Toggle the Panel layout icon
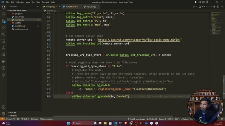This screenshot has width=225, height=126. [200, 2]
